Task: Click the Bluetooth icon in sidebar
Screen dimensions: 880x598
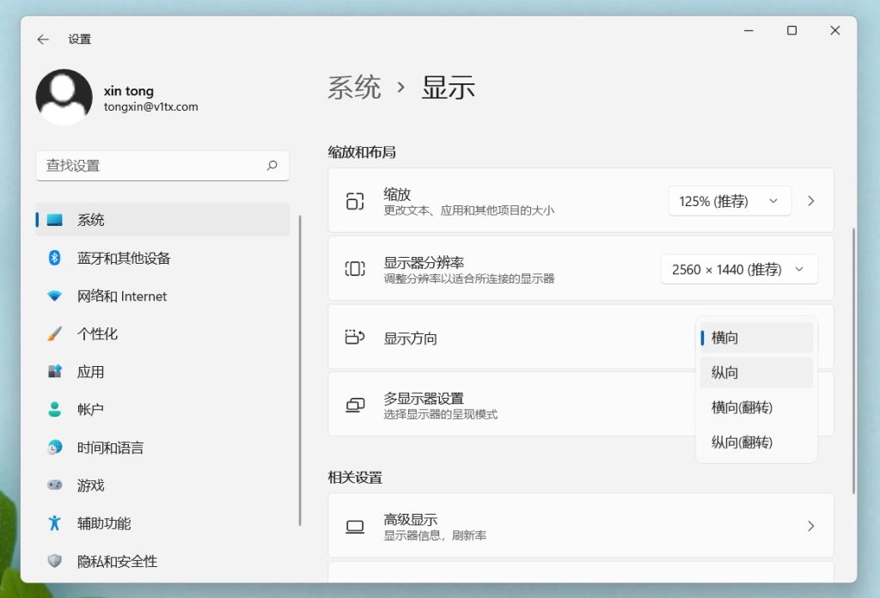Action: click(54, 258)
